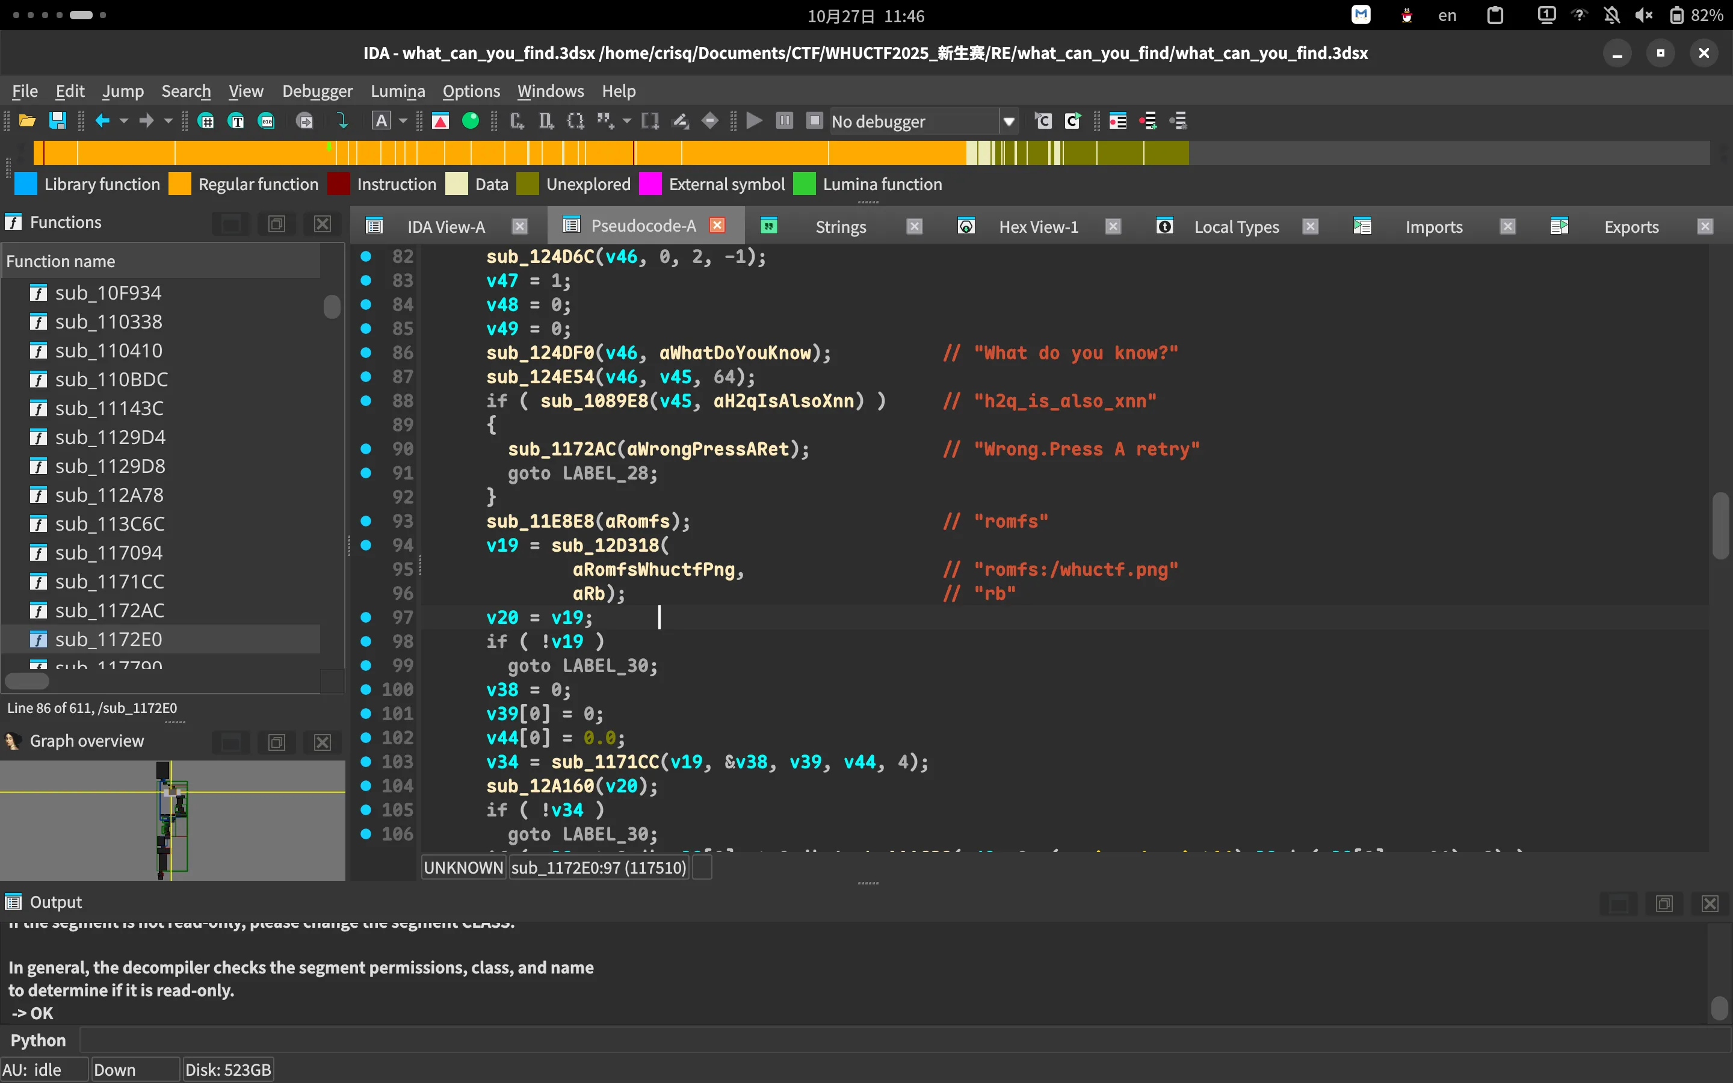Viewport: 1733px width, 1083px height.
Task: Open the No debugger dropdown
Action: coord(1009,121)
